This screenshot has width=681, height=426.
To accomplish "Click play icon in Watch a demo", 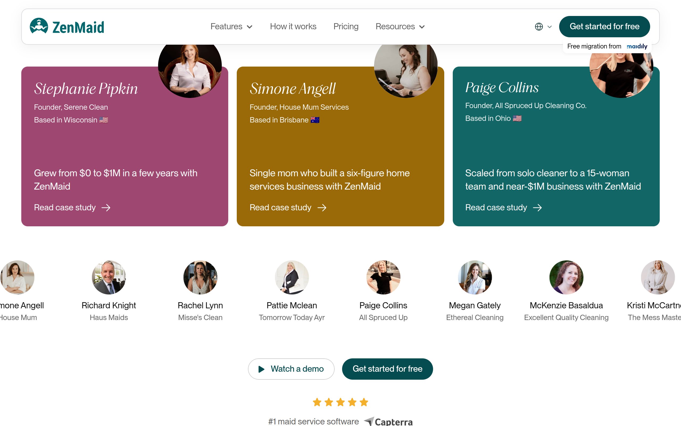I will pos(261,369).
